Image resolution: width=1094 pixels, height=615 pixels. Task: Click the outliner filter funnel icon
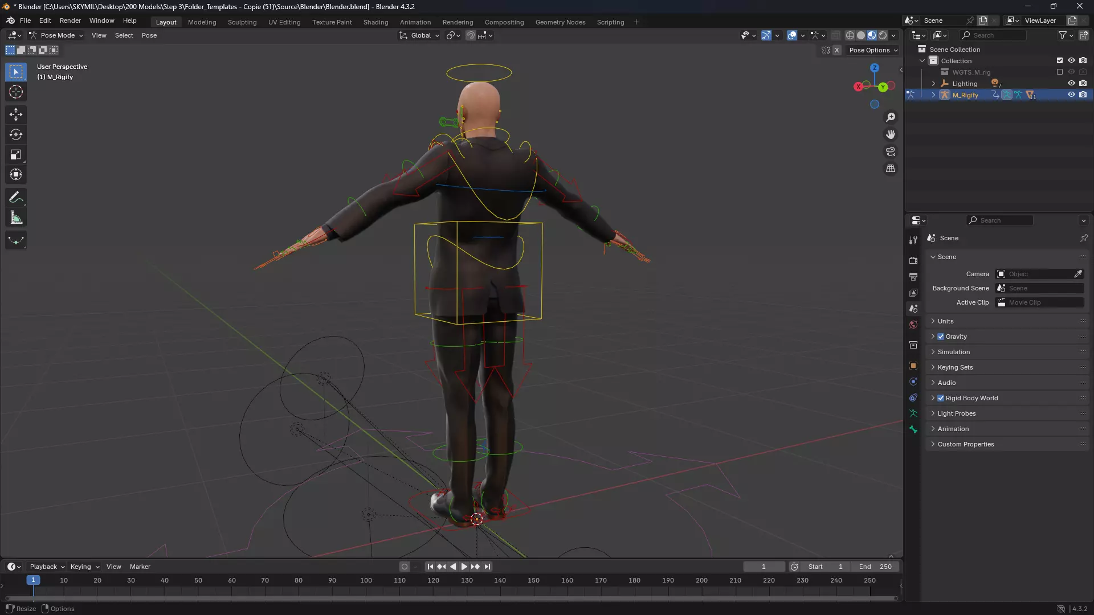click(x=1063, y=35)
